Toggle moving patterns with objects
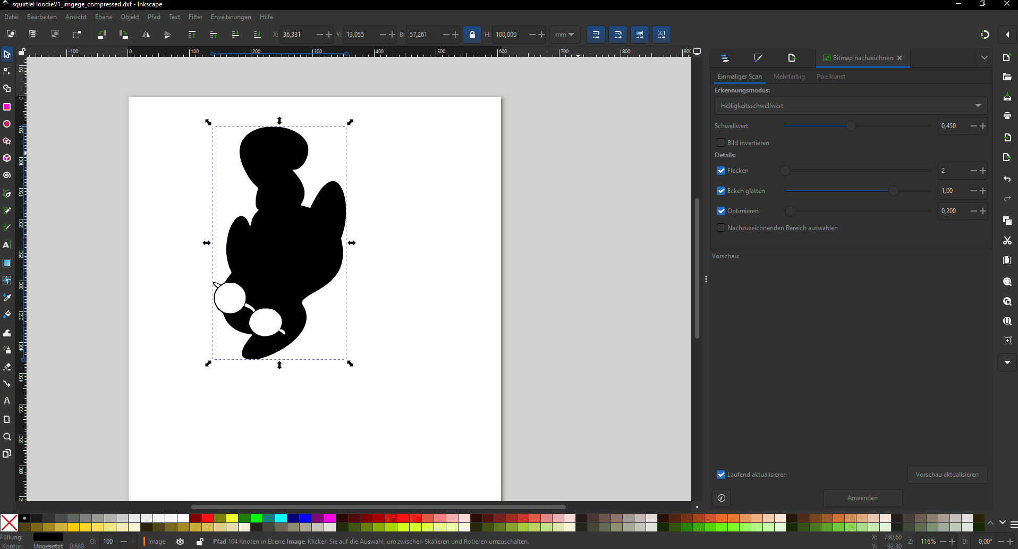1018x549 pixels. point(661,35)
